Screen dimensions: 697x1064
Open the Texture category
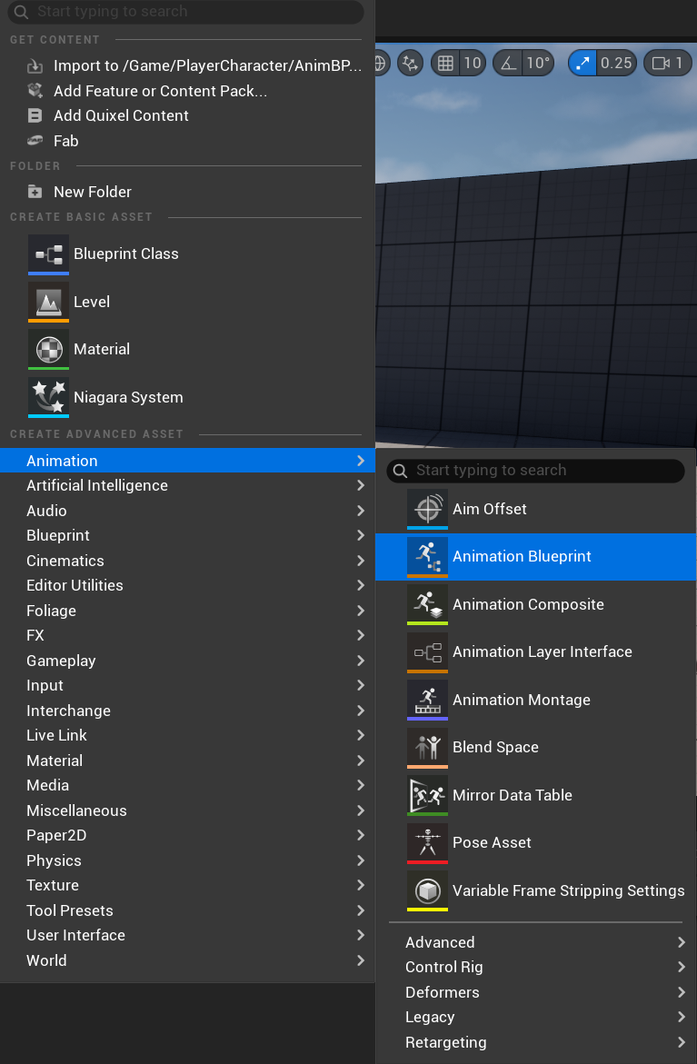187,886
